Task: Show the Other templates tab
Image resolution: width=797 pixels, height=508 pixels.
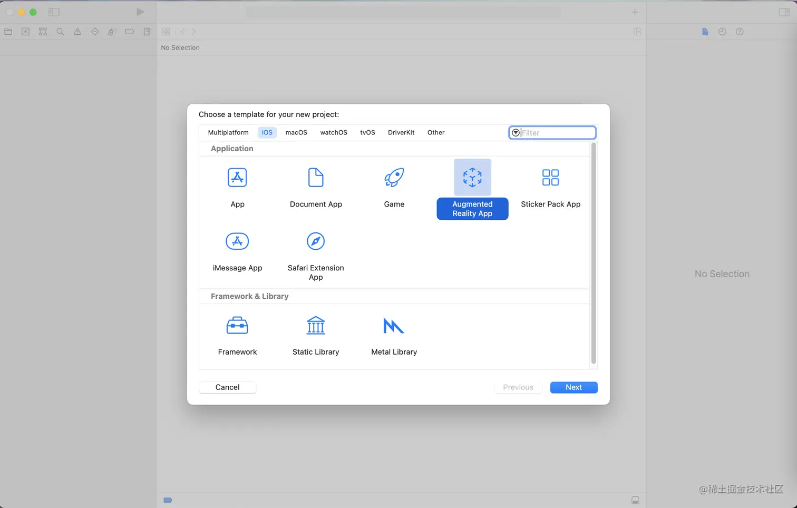Action: (x=436, y=132)
